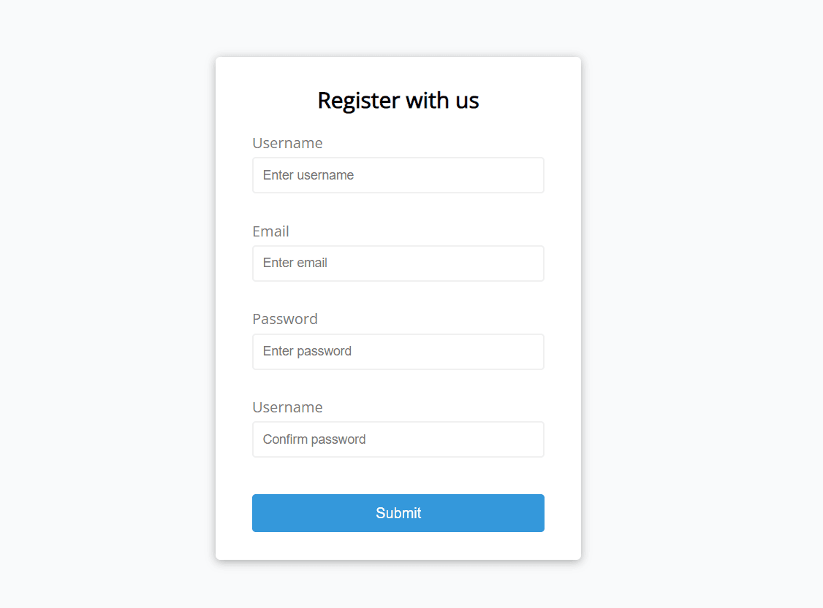Click the Password label
This screenshot has height=608, width=823.
click(x=285, y=319)
